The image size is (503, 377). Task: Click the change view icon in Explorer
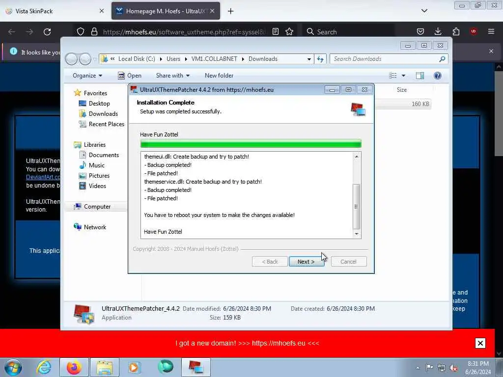[393, 76]
